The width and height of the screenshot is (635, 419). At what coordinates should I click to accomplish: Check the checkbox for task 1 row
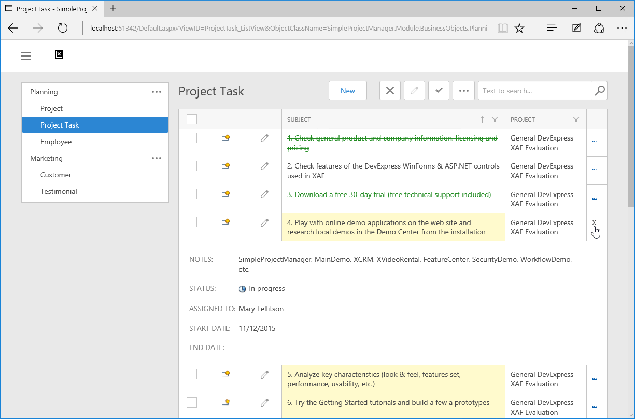(192, 138)
